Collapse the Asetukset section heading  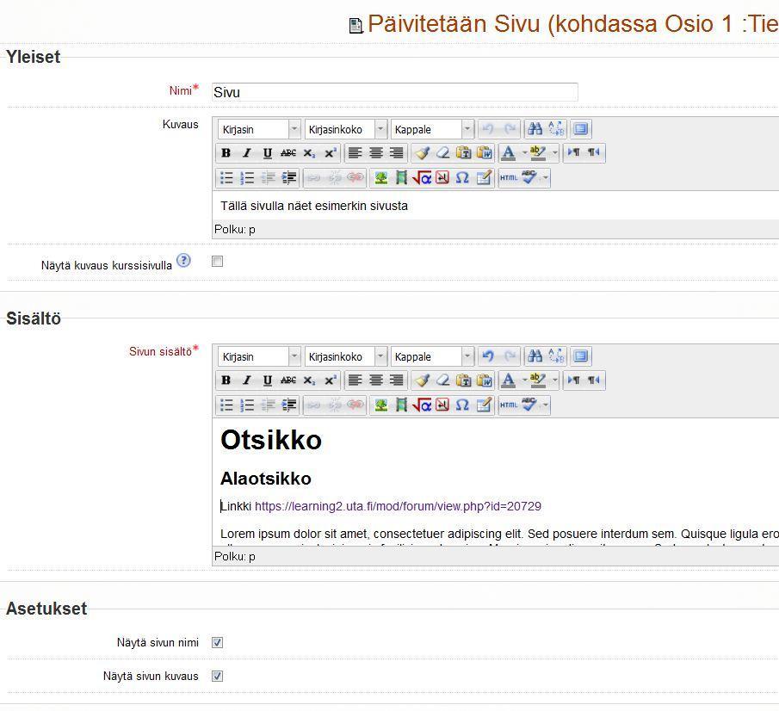[46, 609]
